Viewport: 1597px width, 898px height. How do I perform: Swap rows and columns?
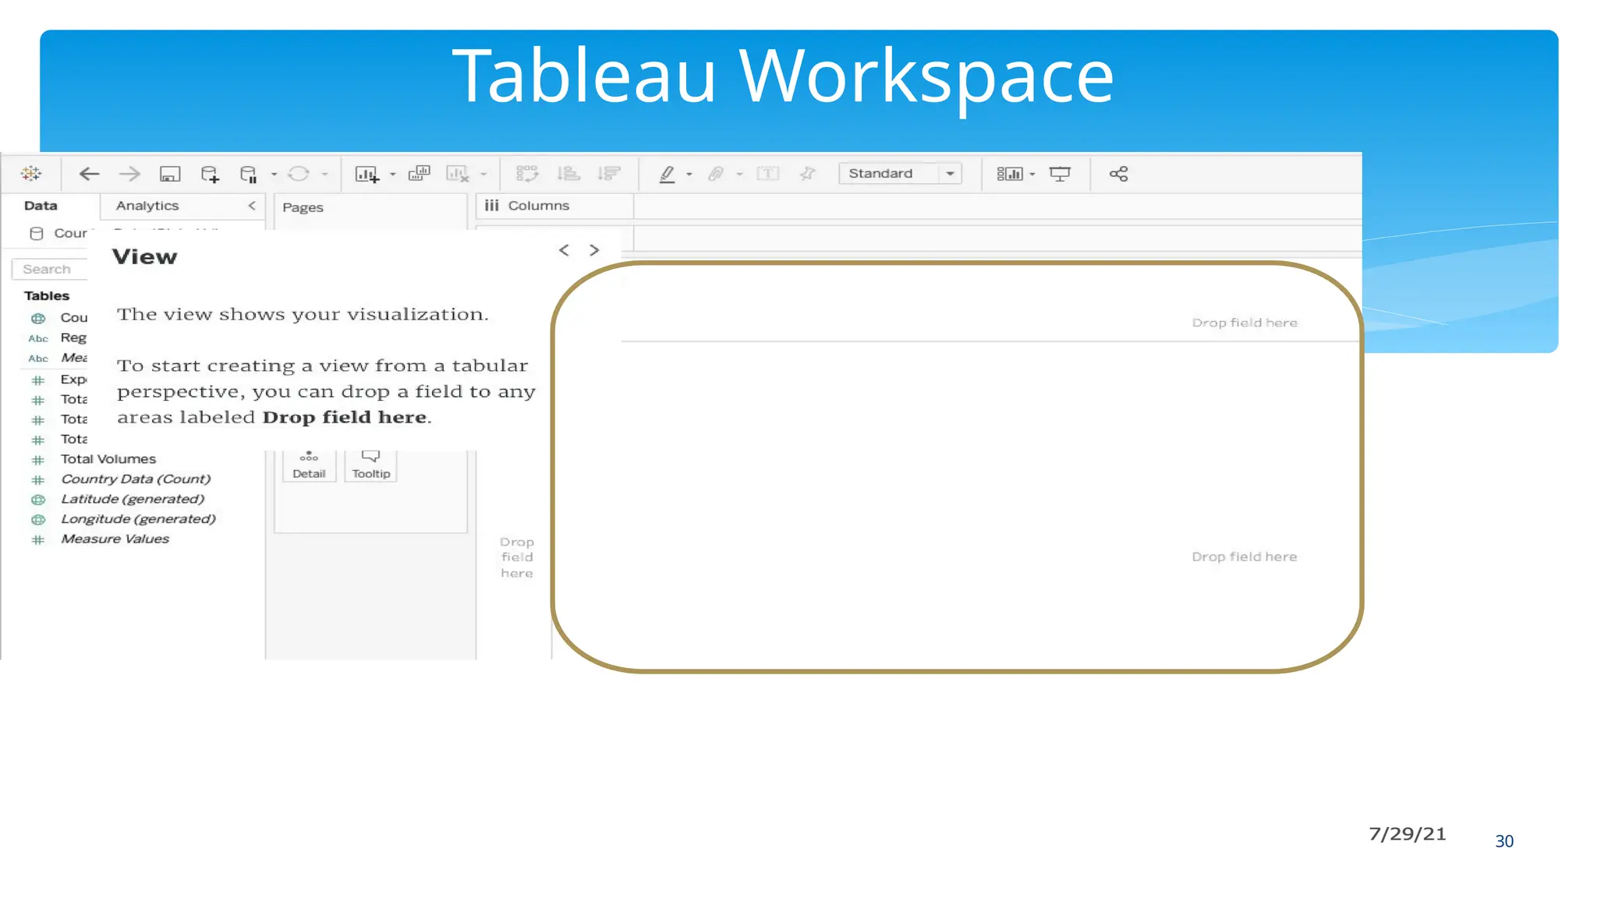click(527, 173)
